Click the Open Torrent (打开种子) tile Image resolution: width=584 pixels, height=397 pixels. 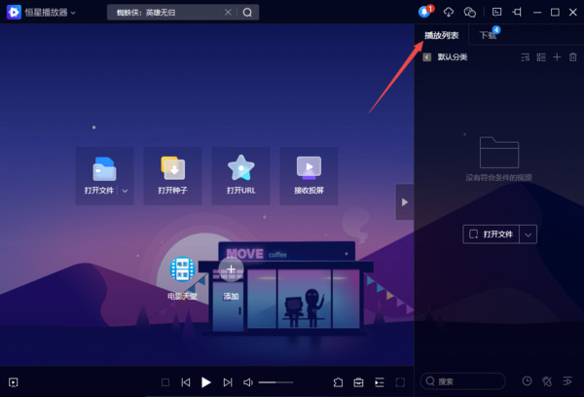point(172,175)
